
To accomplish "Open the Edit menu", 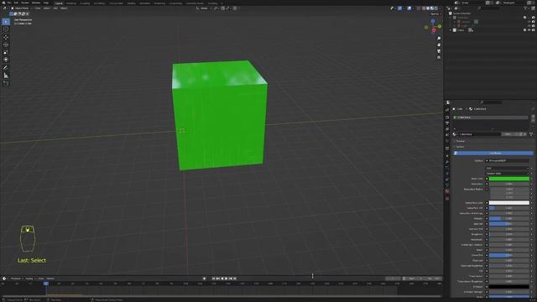I will (16, 3).
